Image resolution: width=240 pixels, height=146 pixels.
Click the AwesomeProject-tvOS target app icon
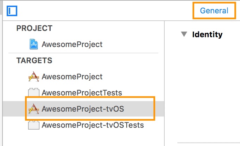(x=33, y=109)
